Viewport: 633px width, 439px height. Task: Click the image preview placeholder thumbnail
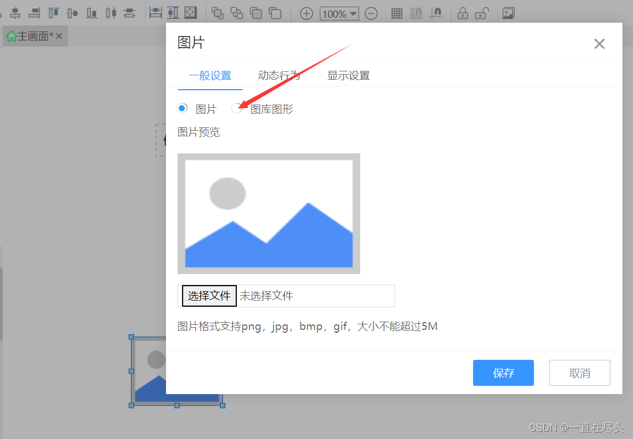coord(269,214)
